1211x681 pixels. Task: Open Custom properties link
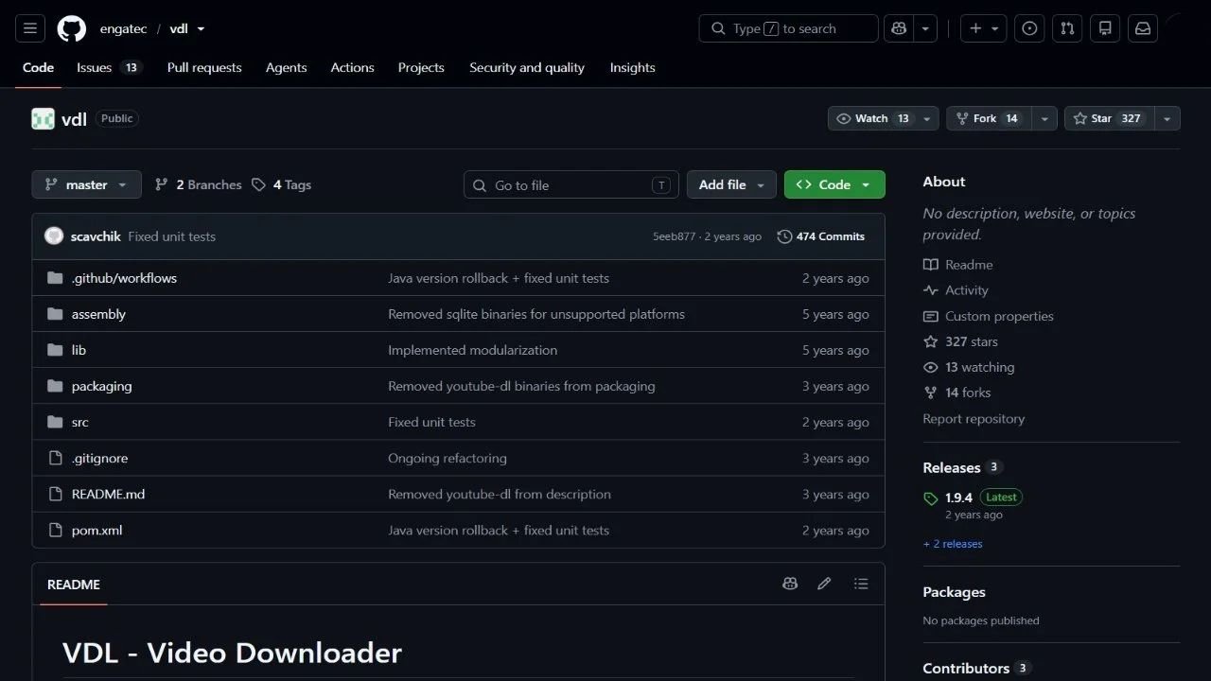click(x=988, y=316)
